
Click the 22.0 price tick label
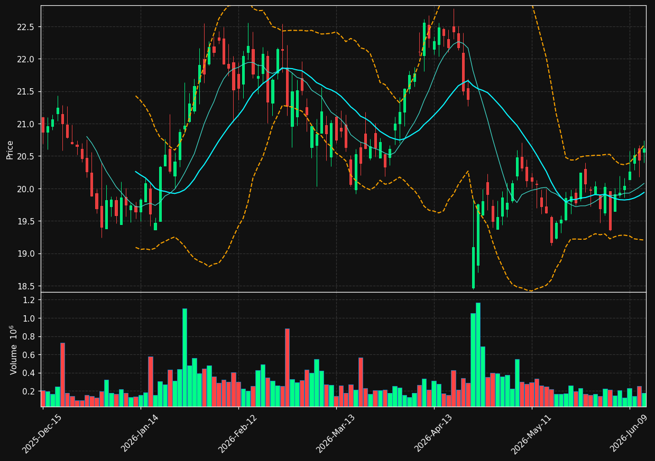[x=26, y=59]
